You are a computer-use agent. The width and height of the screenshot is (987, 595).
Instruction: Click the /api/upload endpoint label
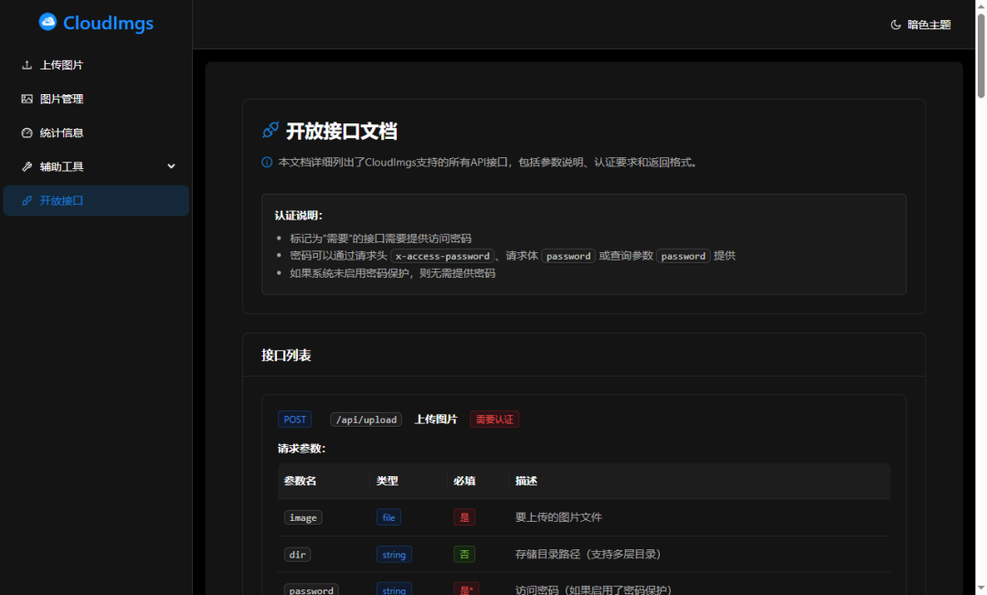click(366, 419)
